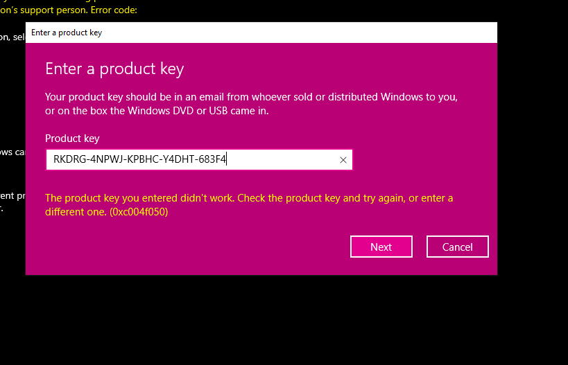
Task: Click the yellow "didn't work" error message
Action: (248, 198)
